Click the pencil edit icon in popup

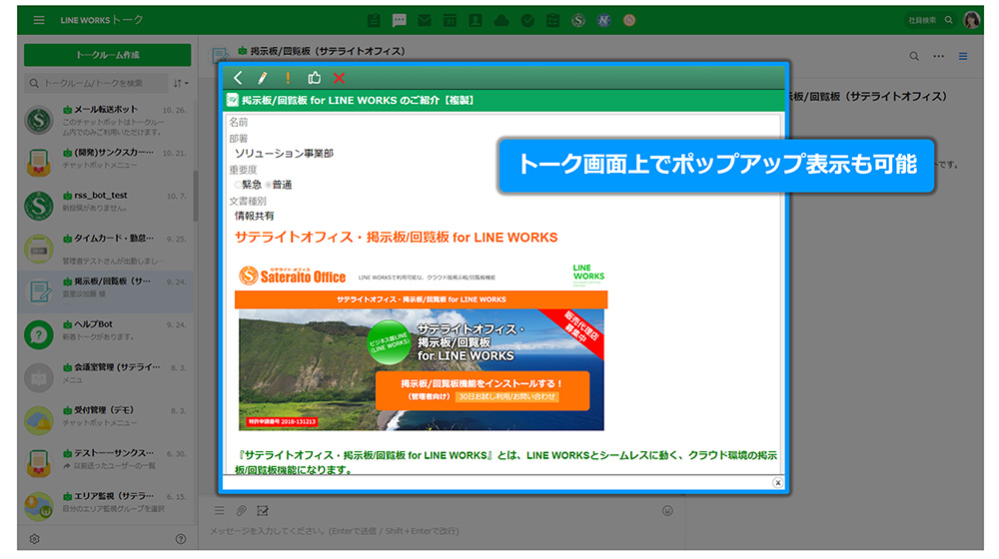(x=263, y=78)
